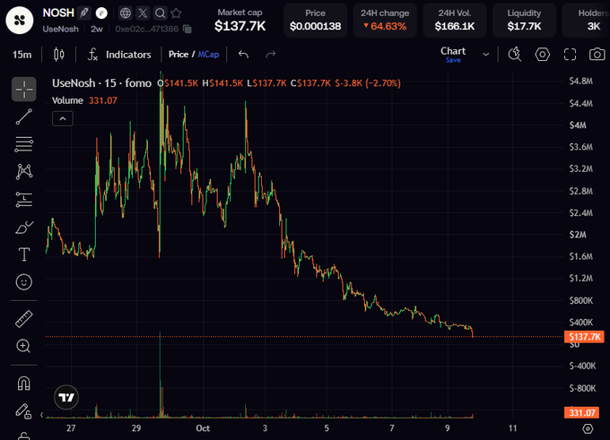Undo the last chart action
The width and height of the screenshot is (610, 440).
click(x=243, y=55)
